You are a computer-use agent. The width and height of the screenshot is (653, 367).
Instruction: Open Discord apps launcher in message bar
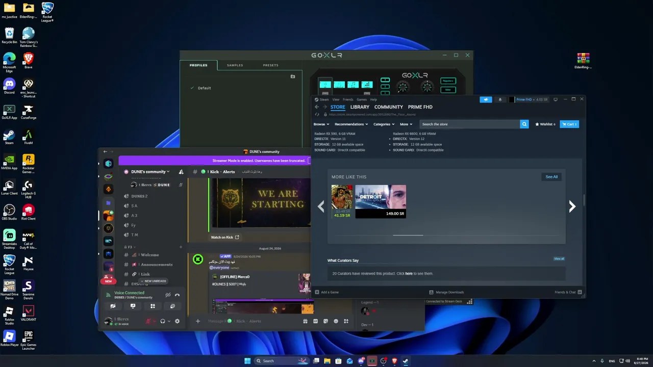pyautogui.click(x=346, y=321)
